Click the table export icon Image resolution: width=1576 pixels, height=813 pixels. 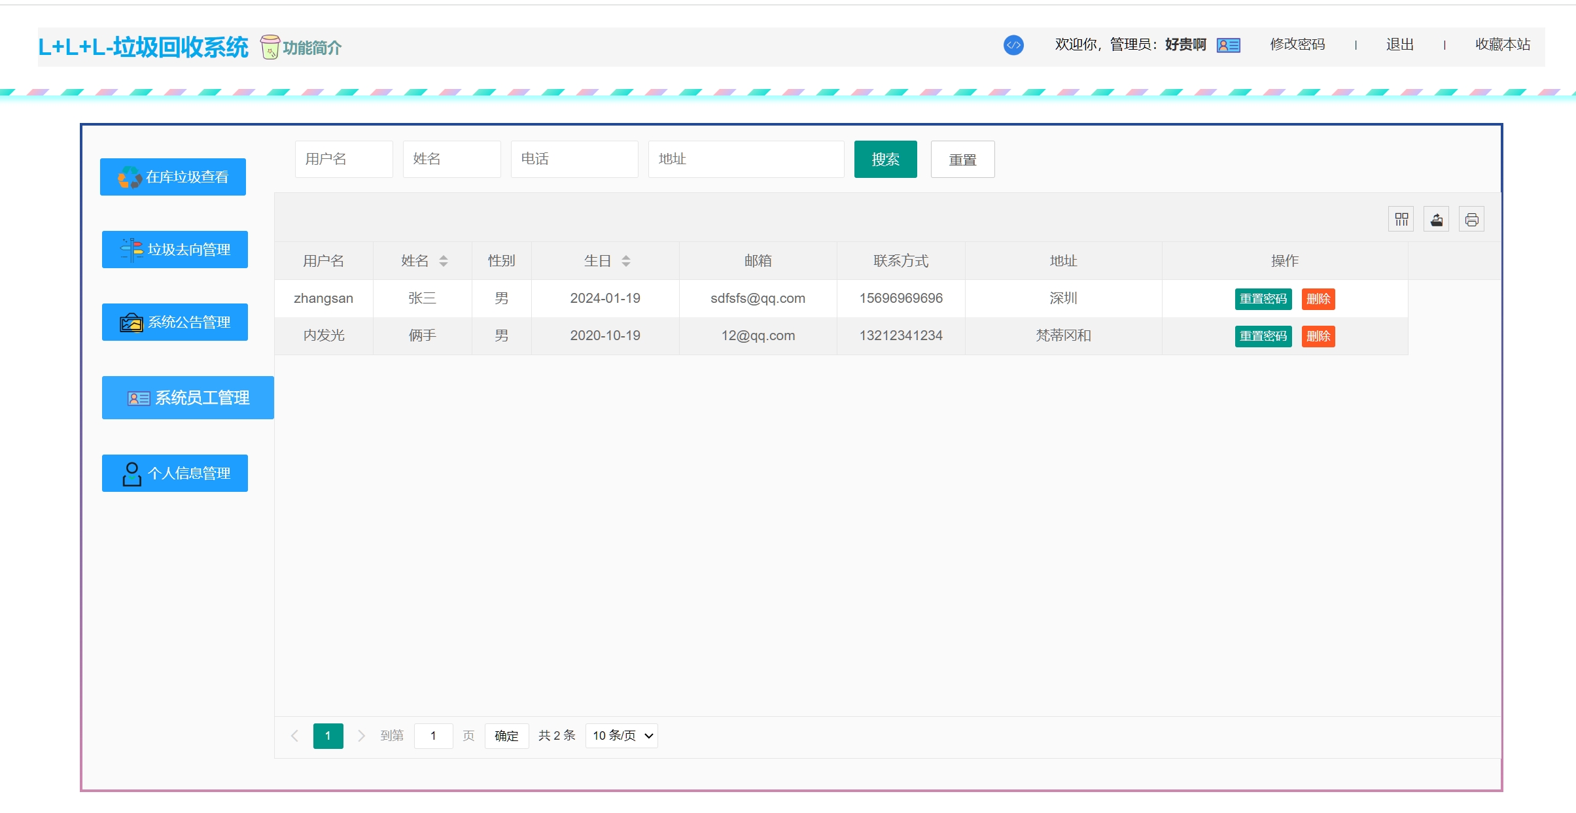click(x=1437, y=219)
